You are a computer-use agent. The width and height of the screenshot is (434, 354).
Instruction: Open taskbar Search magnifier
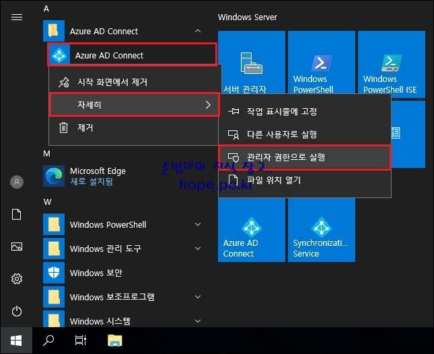coord(48,341)
